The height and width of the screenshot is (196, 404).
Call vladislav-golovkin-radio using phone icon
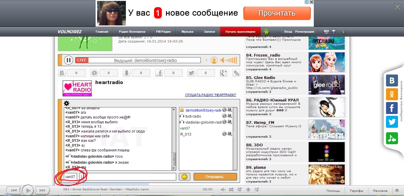pyautogui.click(x=224, y=122)
